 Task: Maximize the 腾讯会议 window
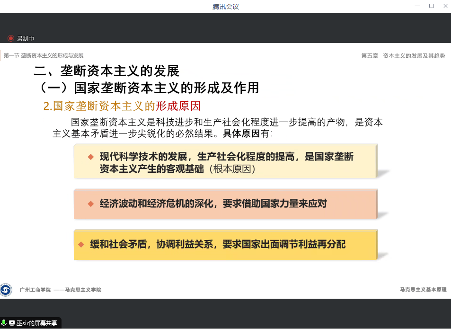click(x=431, y=6)
